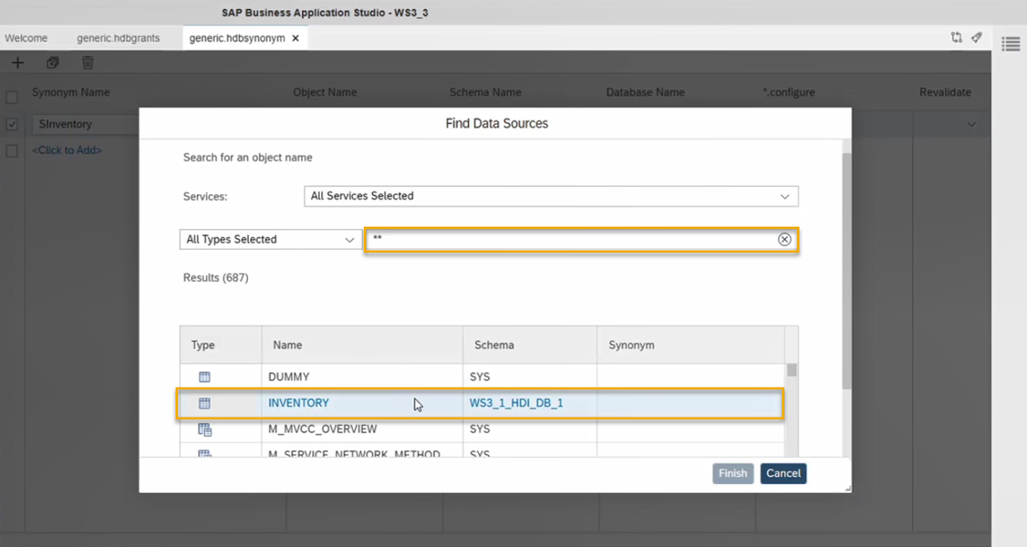Image resolution: width=1027 pixels, height=547 pixels.
Task: Click the WS3_1_HDI_DB_1 schema cell
Action: (x=530, y=403)
